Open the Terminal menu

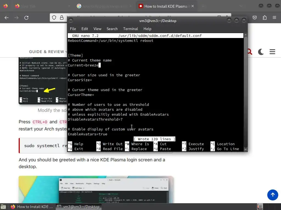pyautogui.click(x=130, y=29)
